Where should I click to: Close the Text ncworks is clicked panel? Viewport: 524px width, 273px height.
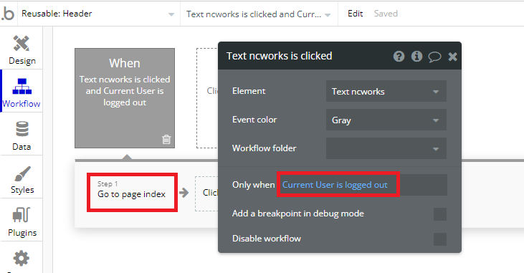[x=453, y=57]
